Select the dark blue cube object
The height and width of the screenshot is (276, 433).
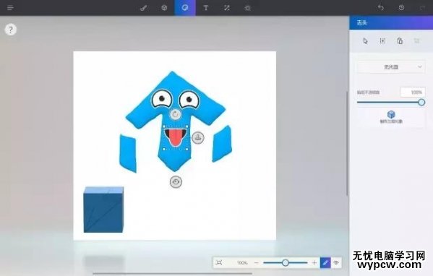pyautogui.click(x=103, y=210)
